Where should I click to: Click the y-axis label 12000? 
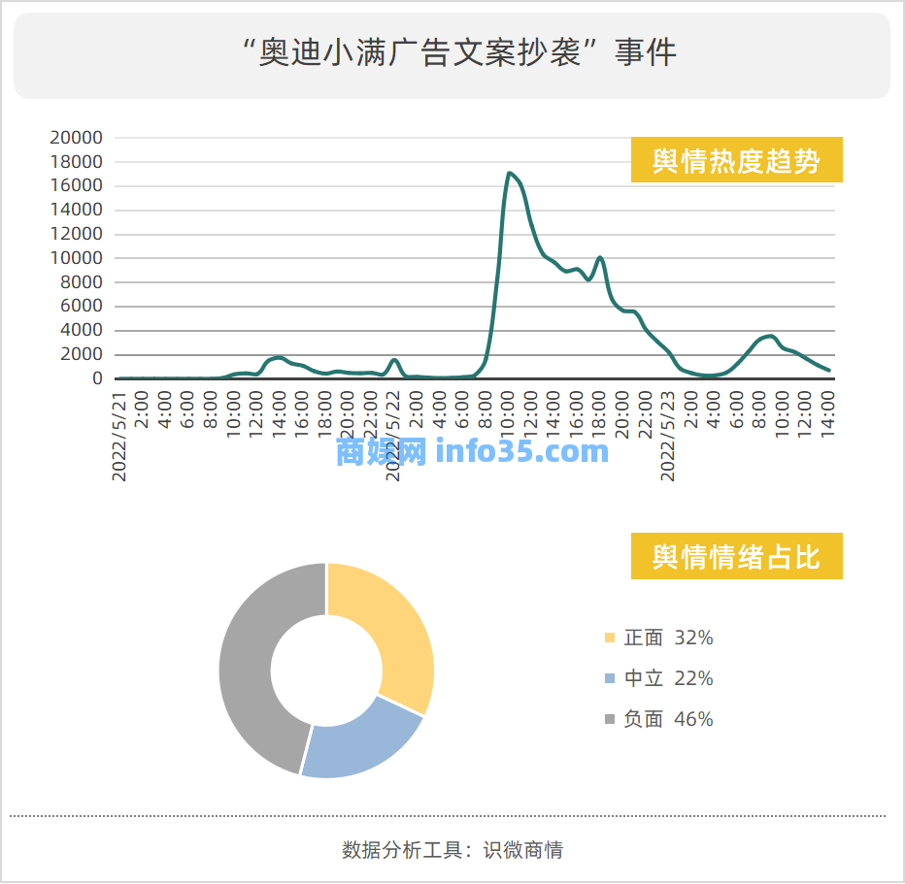point(76,234)
